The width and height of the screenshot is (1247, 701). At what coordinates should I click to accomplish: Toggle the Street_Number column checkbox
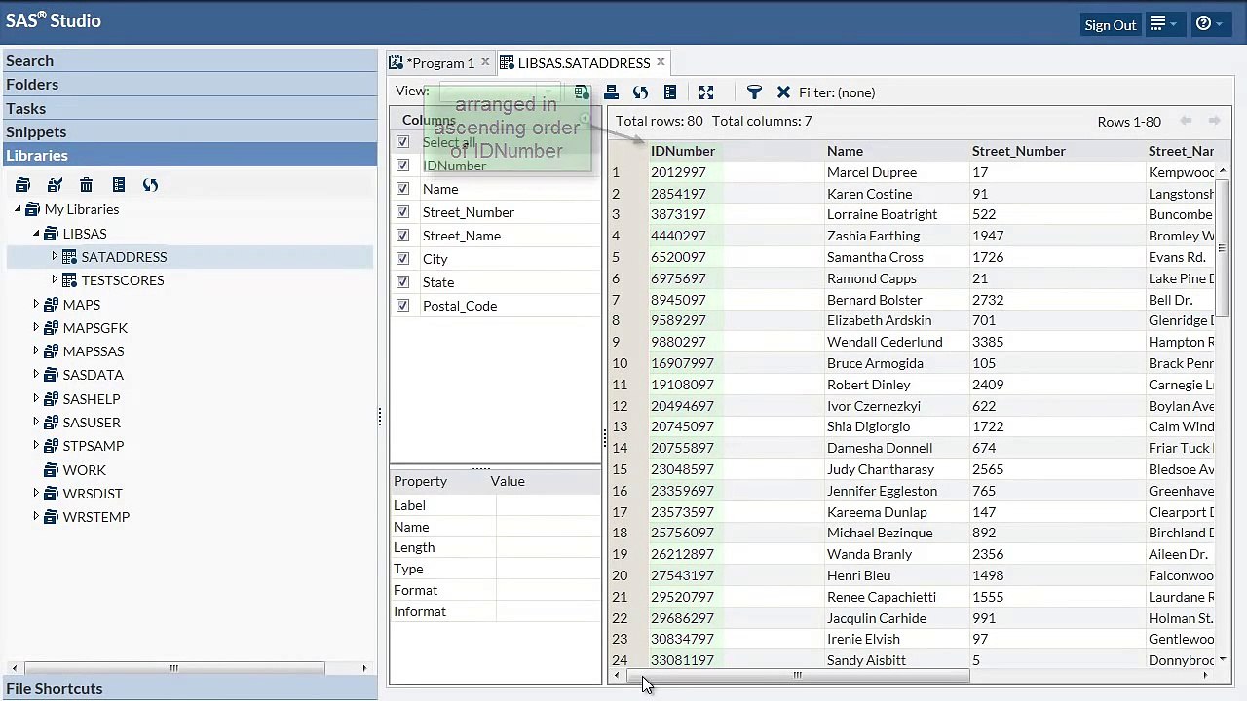[402, 211]
